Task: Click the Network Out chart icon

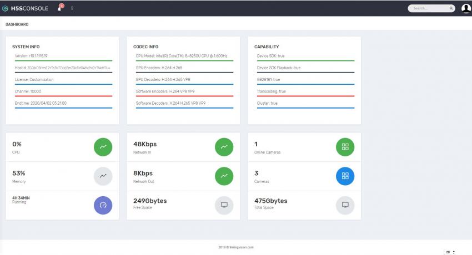Action: click(224, 176)
